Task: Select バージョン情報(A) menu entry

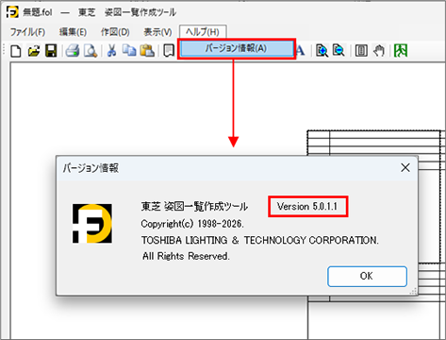Action: pos(237,48)
